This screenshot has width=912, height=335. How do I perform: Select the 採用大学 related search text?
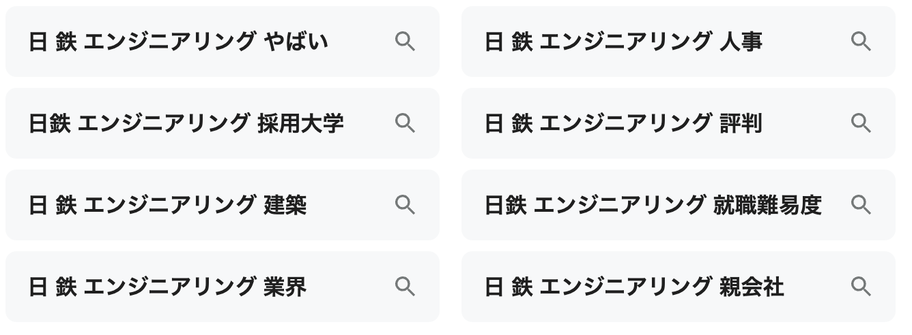(186, 124)
